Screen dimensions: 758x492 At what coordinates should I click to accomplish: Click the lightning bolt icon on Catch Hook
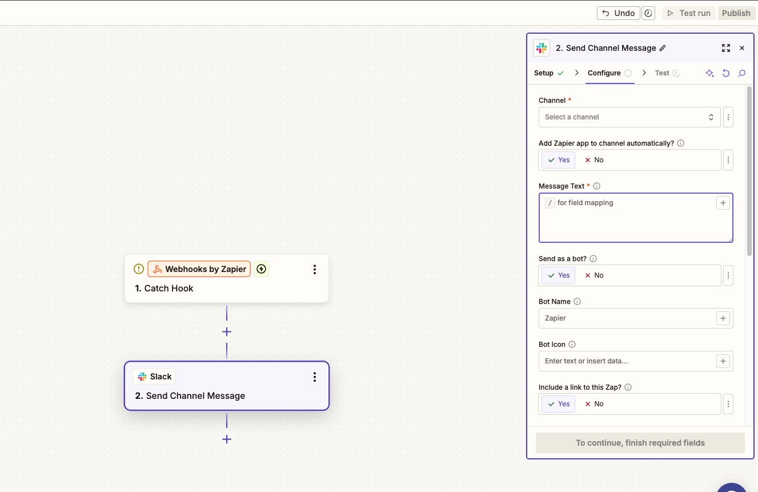pos(262,269)
